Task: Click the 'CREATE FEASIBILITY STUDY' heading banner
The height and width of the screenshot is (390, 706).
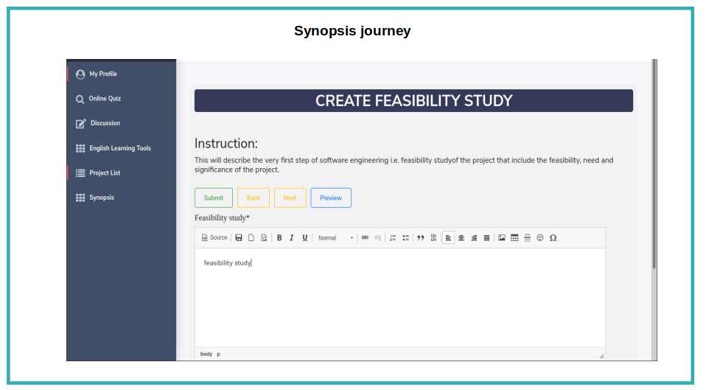Action: tap(413, 101)
